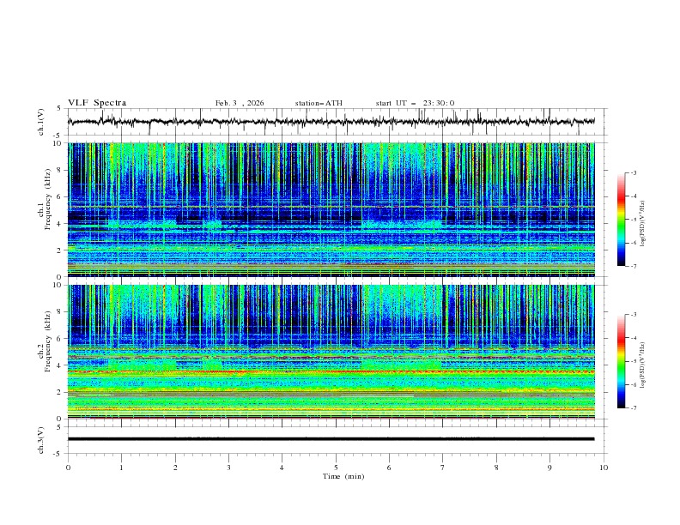Click time axis tick label "1"

(122, 468)
